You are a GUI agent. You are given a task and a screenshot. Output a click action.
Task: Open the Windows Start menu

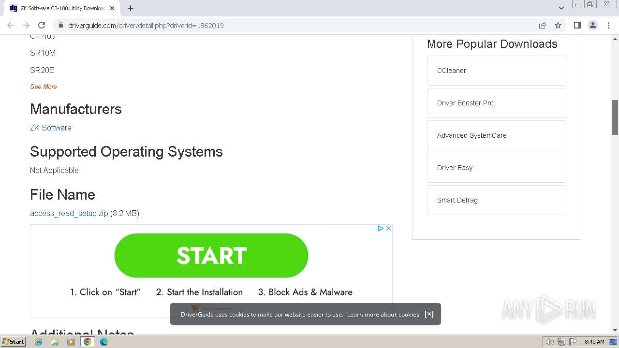(x=14, y=341)
